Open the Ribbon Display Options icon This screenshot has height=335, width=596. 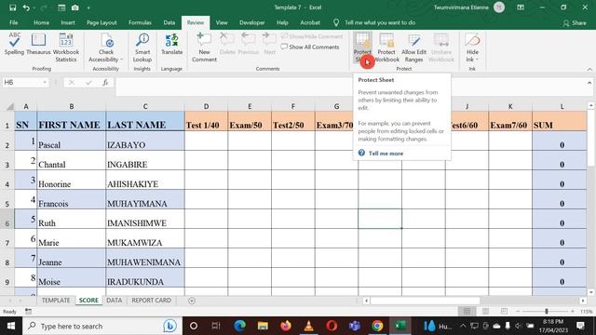[x=521, y=7]
